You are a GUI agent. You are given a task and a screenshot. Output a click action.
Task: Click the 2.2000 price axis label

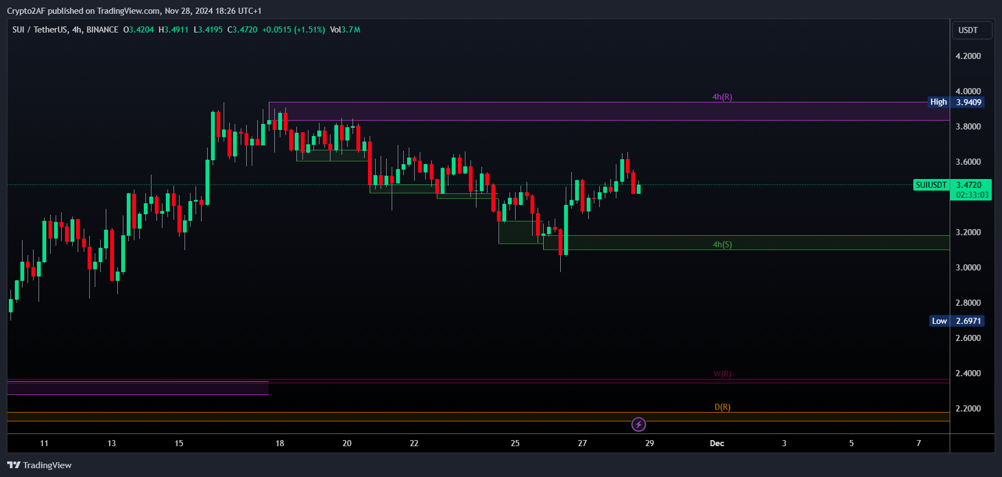click(x=968, y=409)
